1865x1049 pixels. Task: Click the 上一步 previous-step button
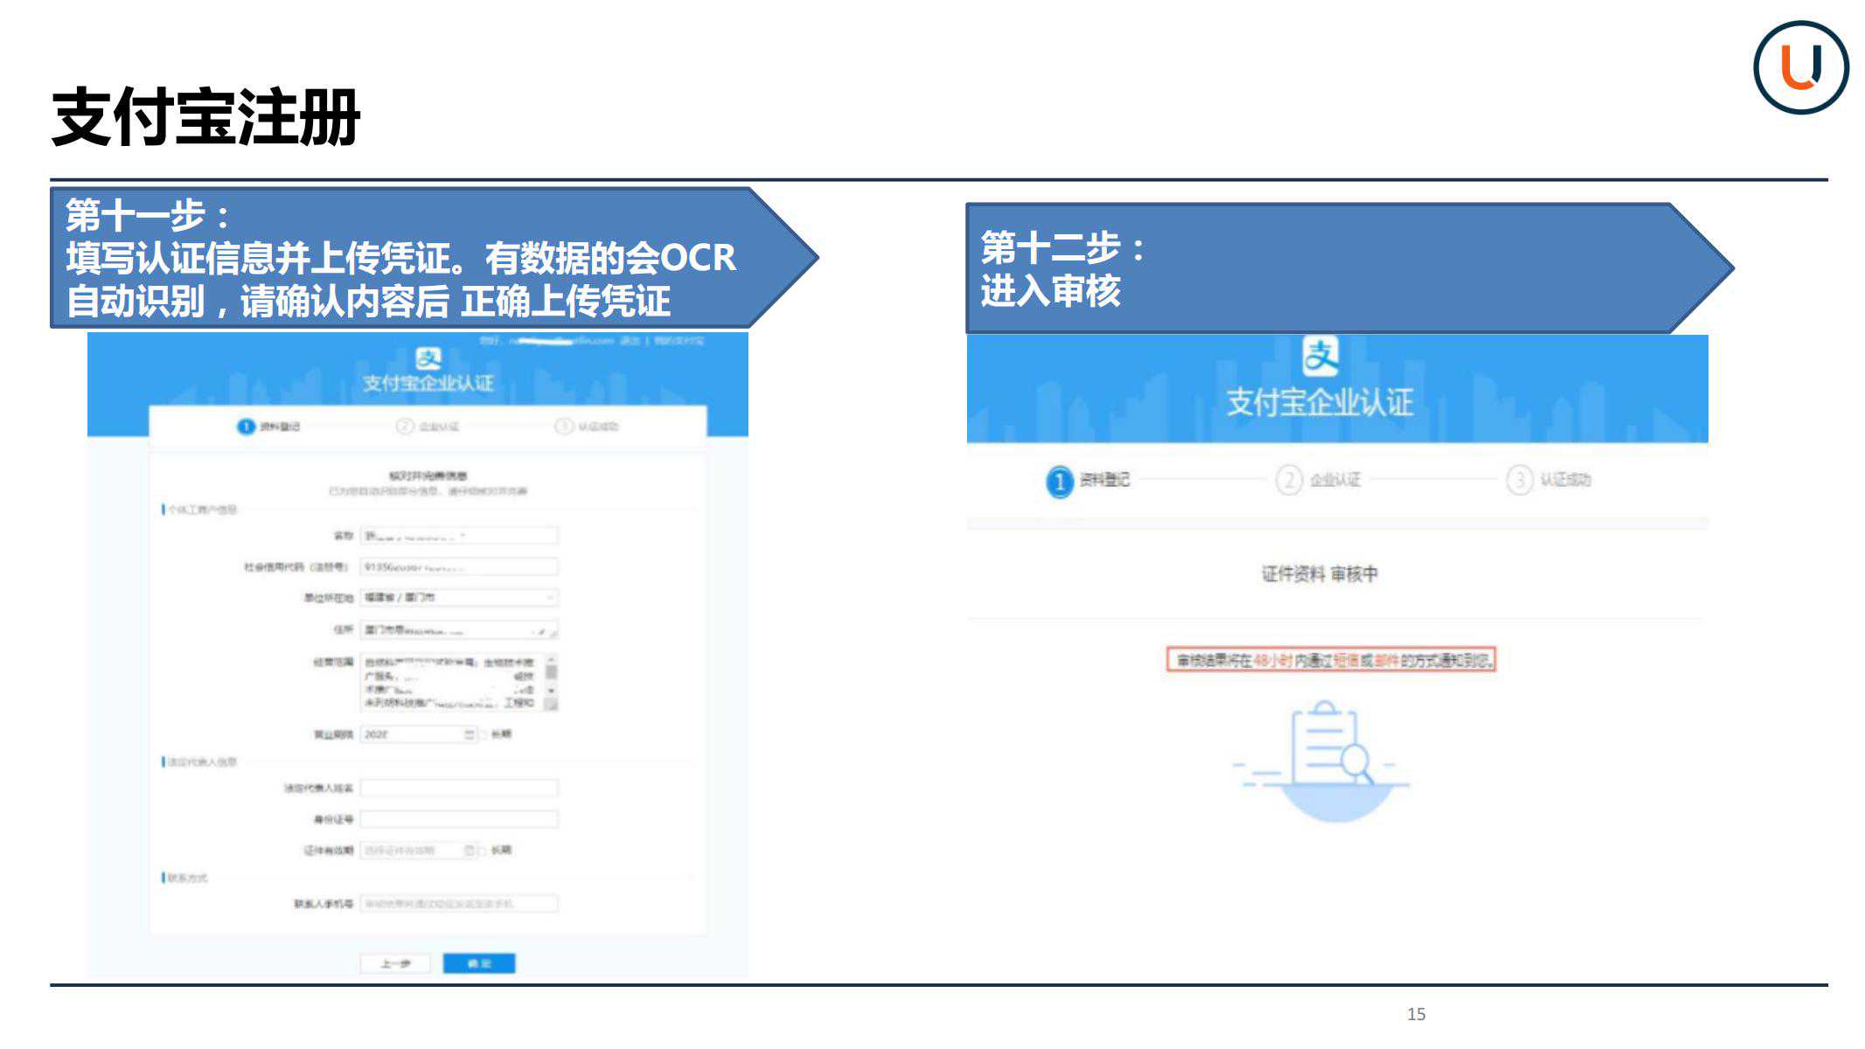[x=396, y=963]
